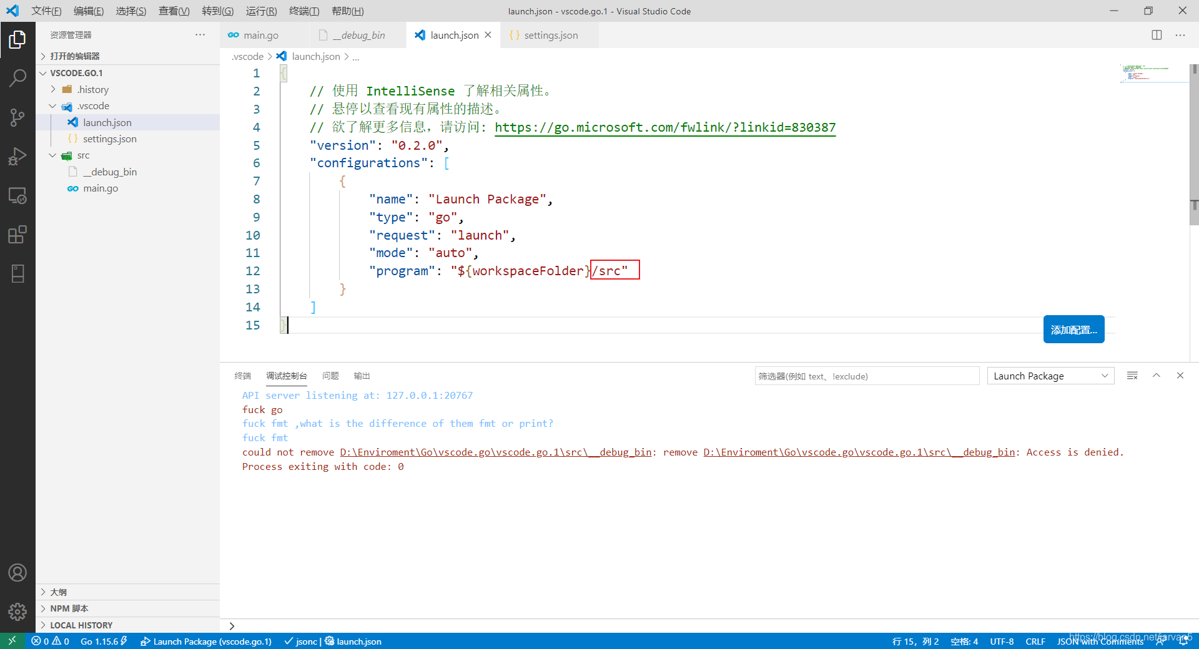Open the 终端 menu
1199x649 pixels.
point(304,11)
